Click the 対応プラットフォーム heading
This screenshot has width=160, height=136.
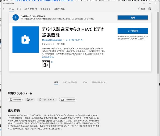(20, 93)
